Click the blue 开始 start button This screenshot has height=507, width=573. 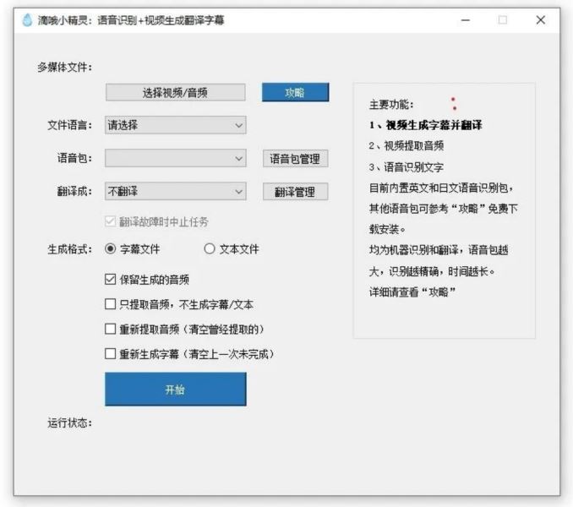click(x=176, y=389)
